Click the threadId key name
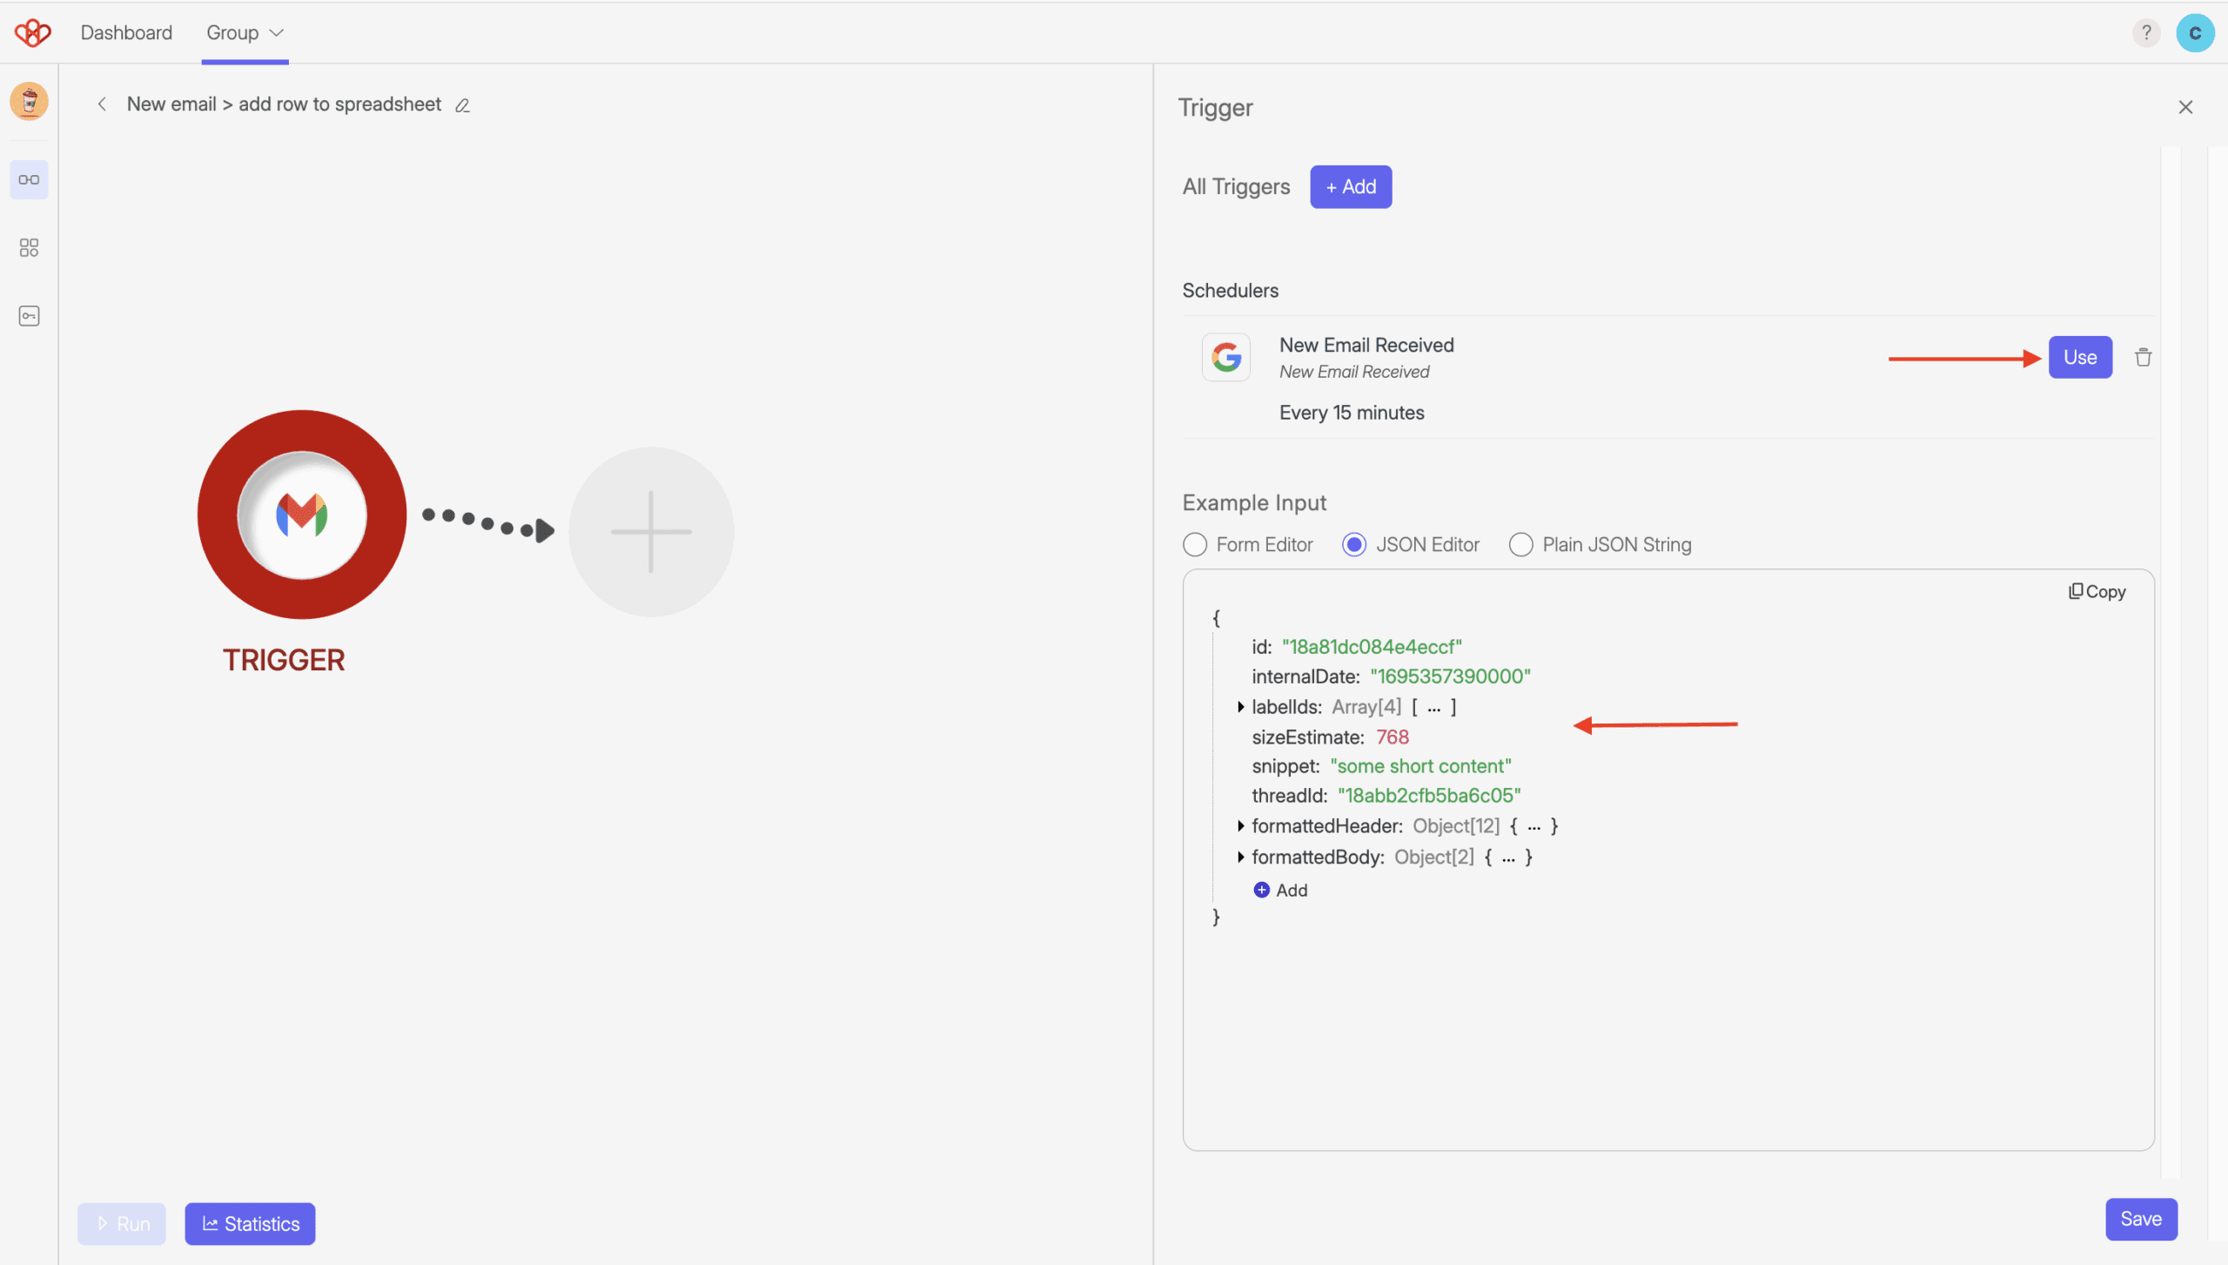 tap(1289, 796)
